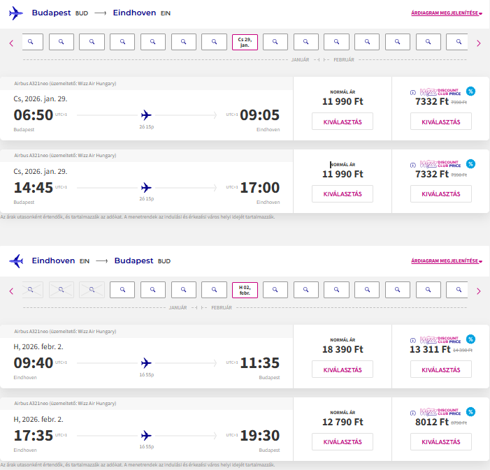
Task: Select discount club price for 14:45 flight
Action: click(x=441, y=194)
